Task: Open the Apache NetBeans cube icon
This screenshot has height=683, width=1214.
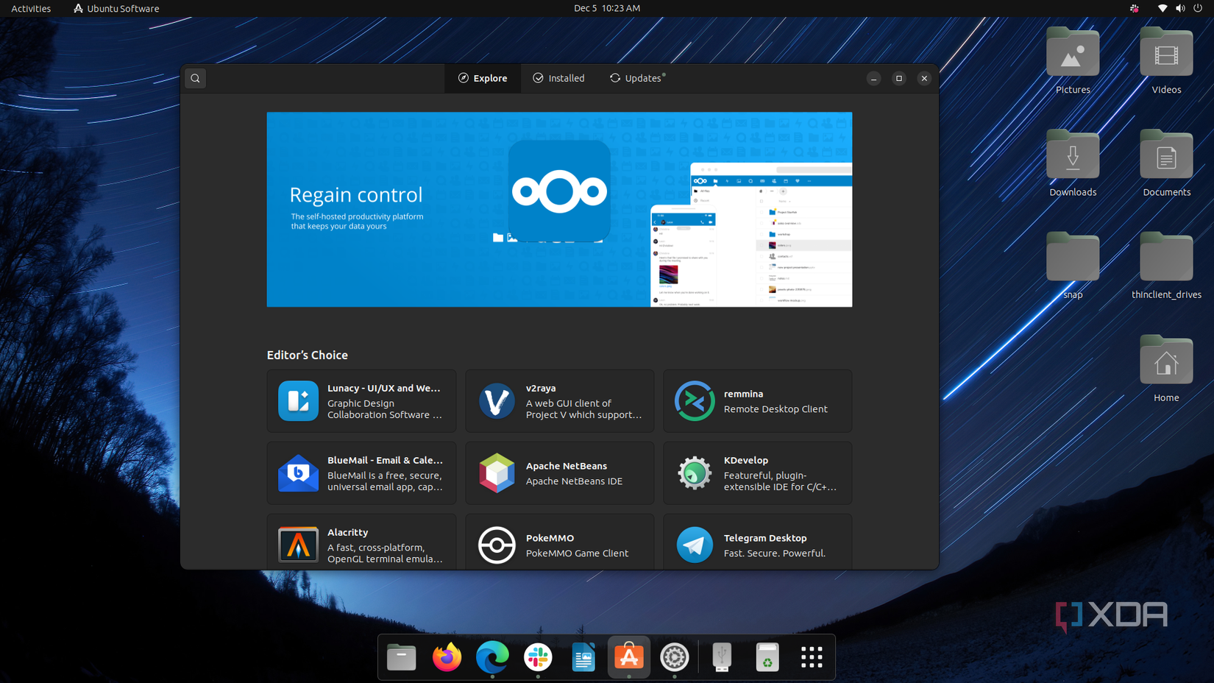Action: coord(497,473)
